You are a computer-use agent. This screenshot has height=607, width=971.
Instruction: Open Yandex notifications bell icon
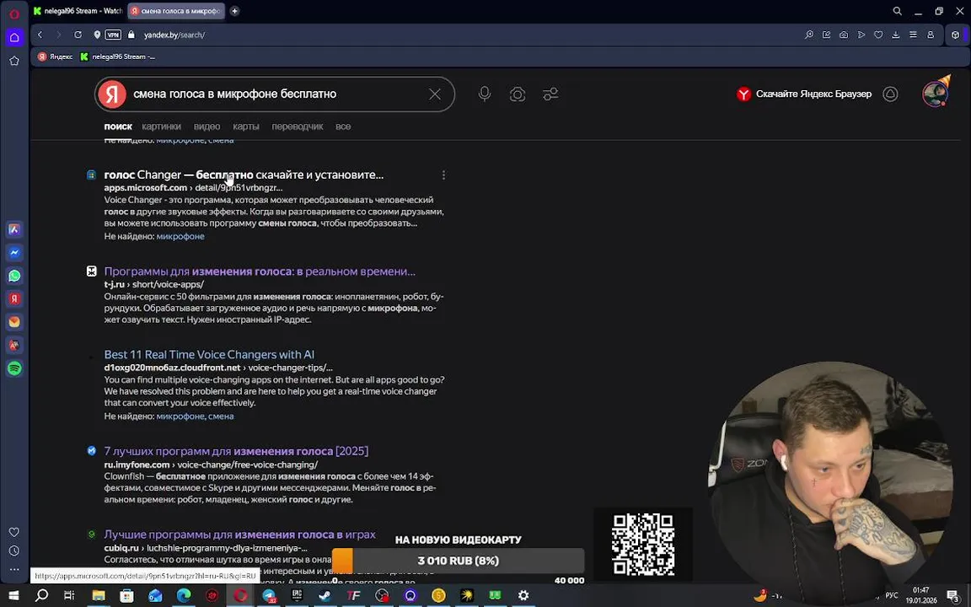click(890, 94)
